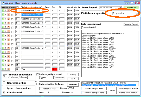Click Ri carica configurazione button

(x=94, y=93)
